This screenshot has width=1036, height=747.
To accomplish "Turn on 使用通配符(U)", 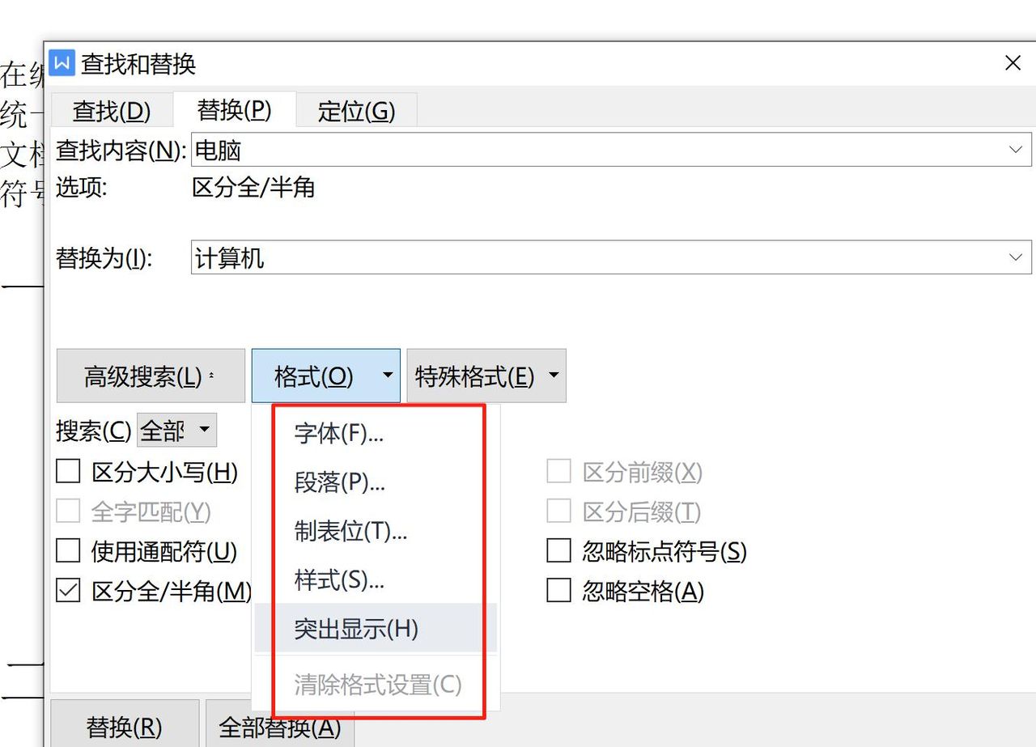I will tap(68, 550).
